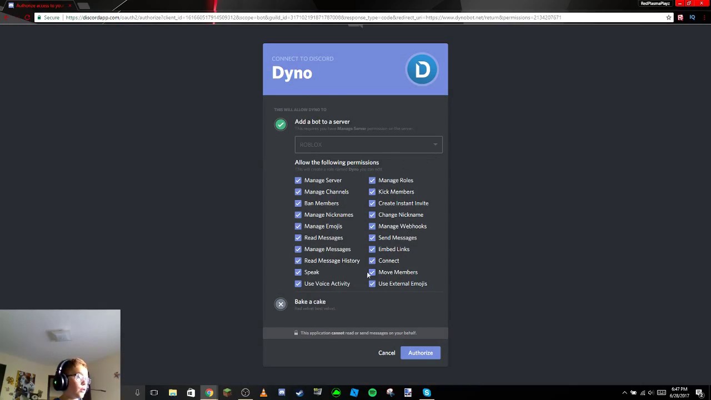Disable the Manage Emojis permission
Viewport: 711px width, 400px height.
pyautogui.click(x=298, y=226)
